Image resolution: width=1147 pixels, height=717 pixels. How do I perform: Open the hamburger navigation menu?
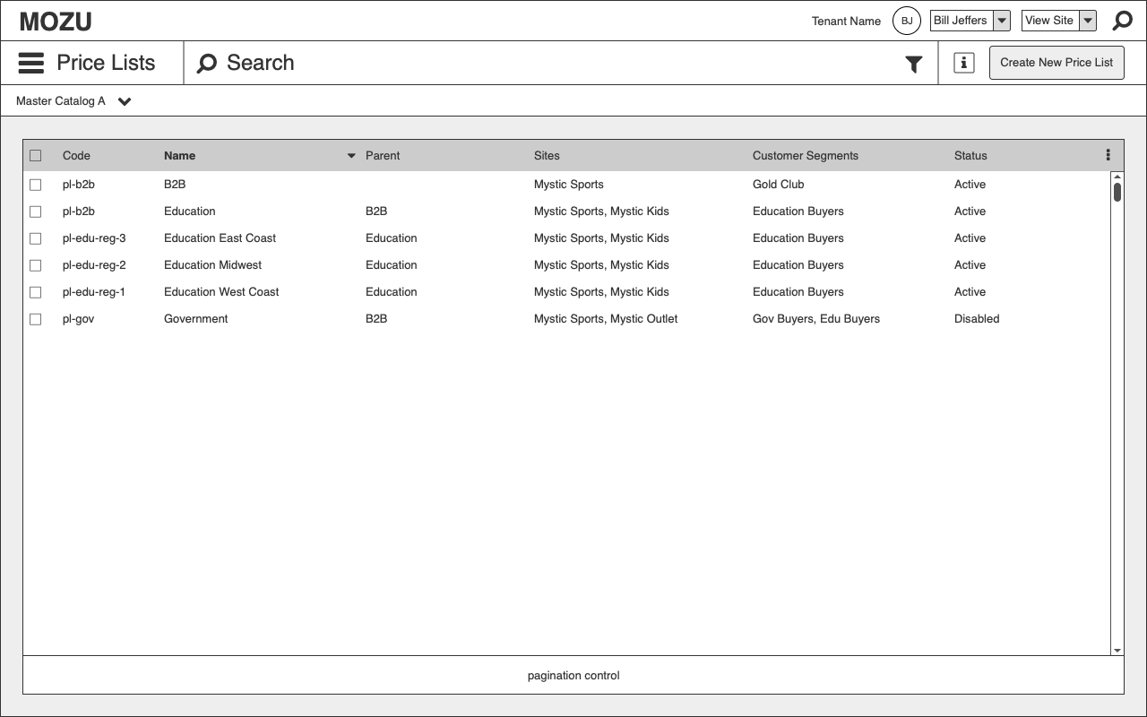31,63
